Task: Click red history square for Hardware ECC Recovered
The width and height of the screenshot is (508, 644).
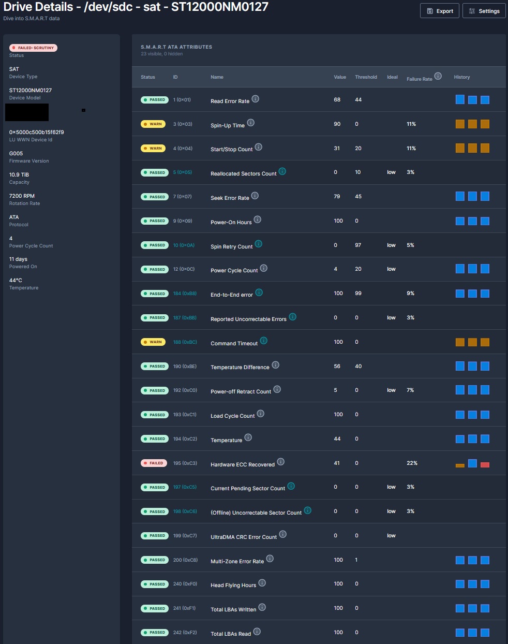Action: pyautogui.click(x=485, y=465)
